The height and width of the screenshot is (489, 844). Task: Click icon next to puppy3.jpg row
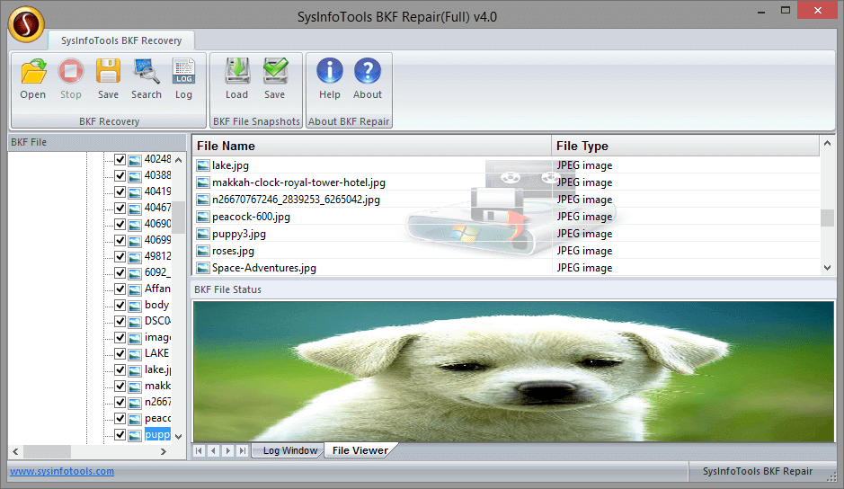[203, 234]
